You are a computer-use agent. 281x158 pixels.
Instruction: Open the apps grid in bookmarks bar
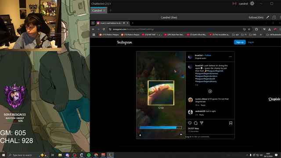click(x=94, y=35)
